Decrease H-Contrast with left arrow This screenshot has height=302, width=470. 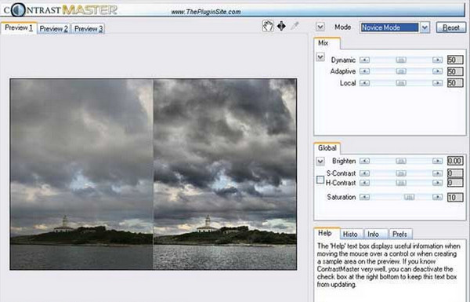(x=365, y=183)
